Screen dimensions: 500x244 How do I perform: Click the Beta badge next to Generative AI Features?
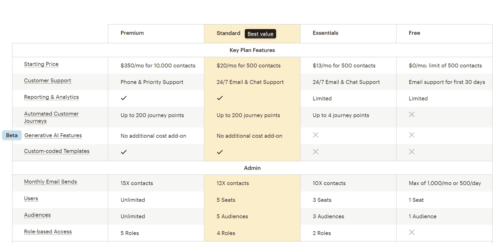pyautogui.click(x=12, y=135)
